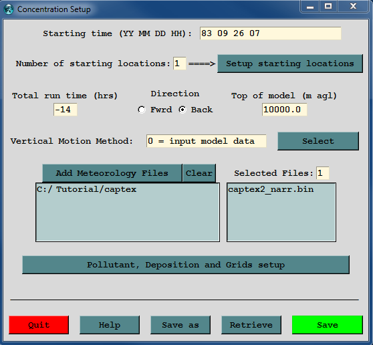Click the Starting time input field
The width and height of the screenshot is (373, 345).
pos(271,33)
